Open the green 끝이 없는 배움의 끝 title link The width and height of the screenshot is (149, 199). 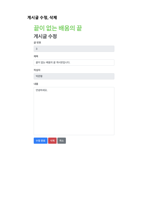click(58, 28)
